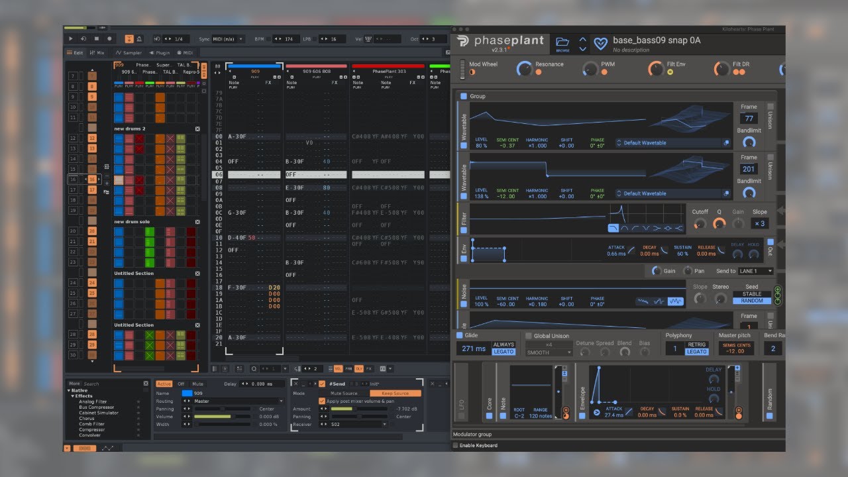This screenshot has width=848, height=477.
Task: Switch to the Mix tab
Action: [97, 52]
